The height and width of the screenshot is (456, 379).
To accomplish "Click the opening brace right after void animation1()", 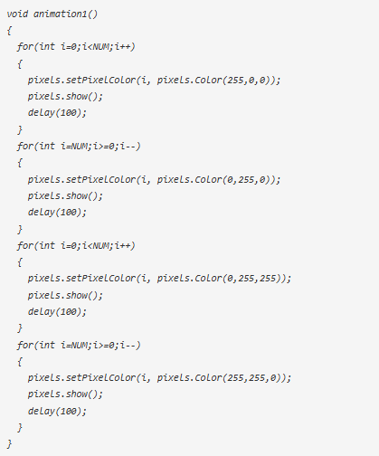I will (9, 31).
